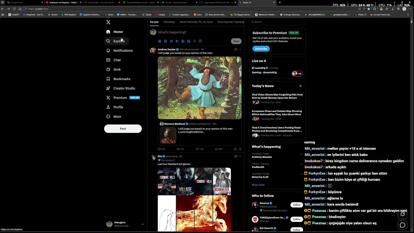Follow the Severus account
This screenshot has height=233, width=414.
click(x=297, y=205)
